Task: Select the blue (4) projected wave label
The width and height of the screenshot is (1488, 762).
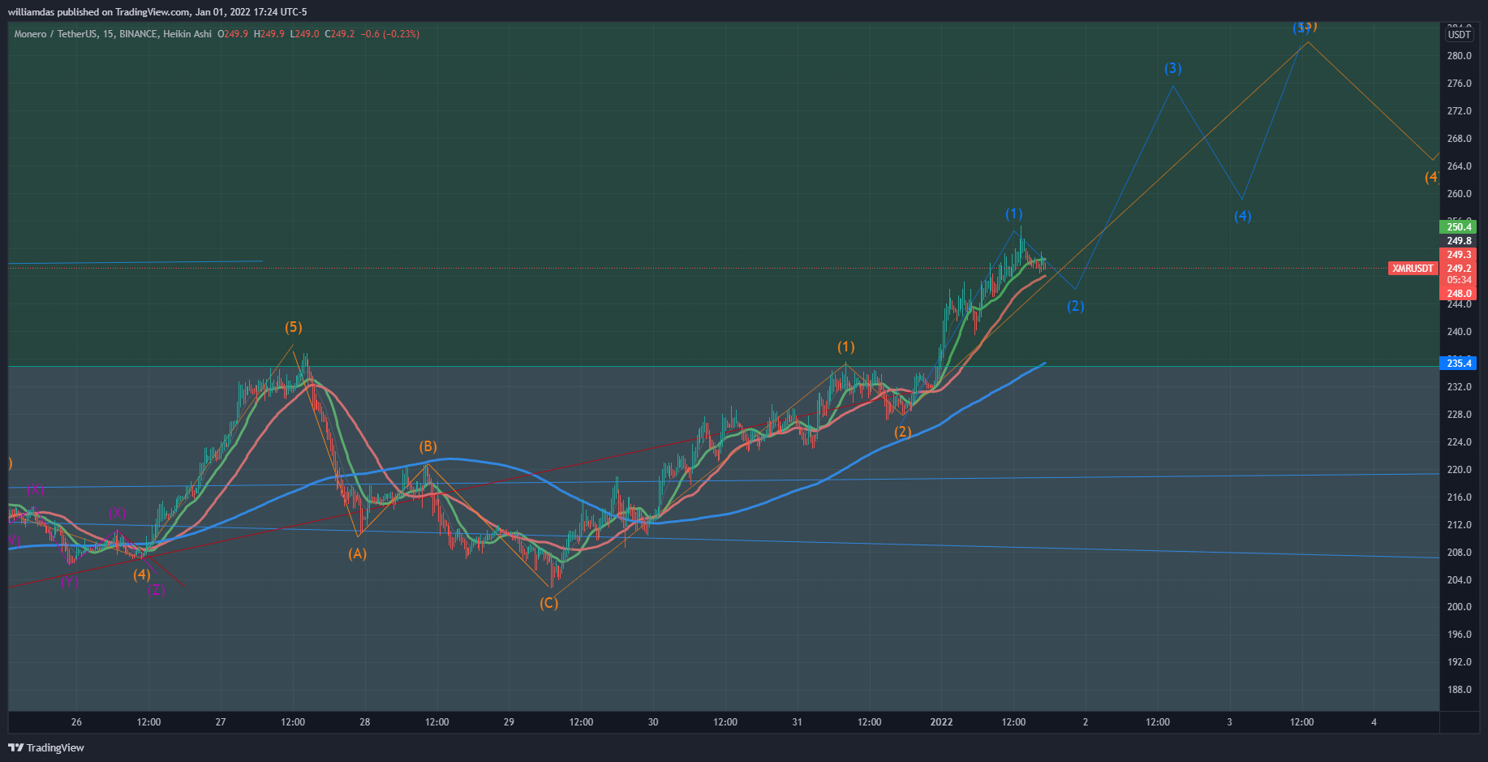Action: 1243,216
